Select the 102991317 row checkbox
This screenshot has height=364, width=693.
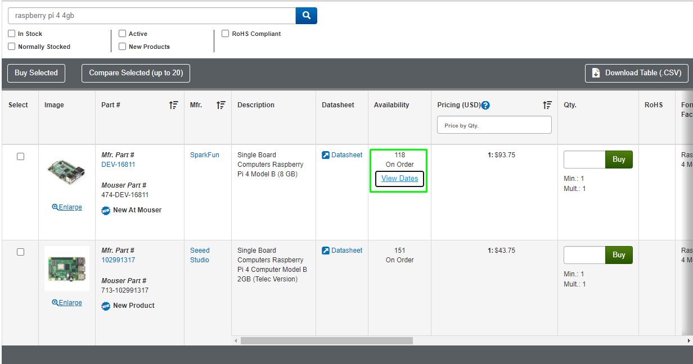[x=20, y=252]
